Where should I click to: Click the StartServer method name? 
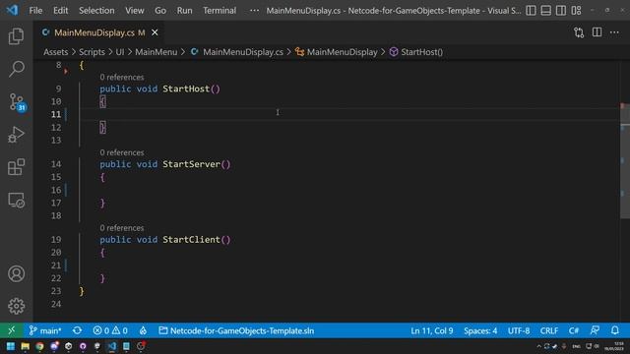coord(191,164)
